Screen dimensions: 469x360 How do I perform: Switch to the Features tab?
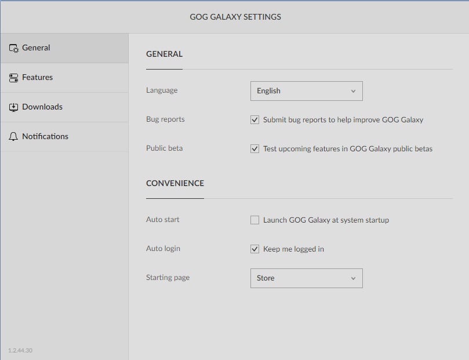point(37,78)
